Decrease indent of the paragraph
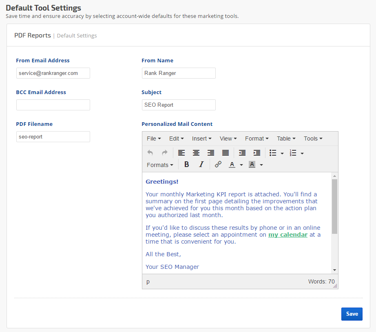376x332 pixels. pyautogui.click(x=242, y=153)
